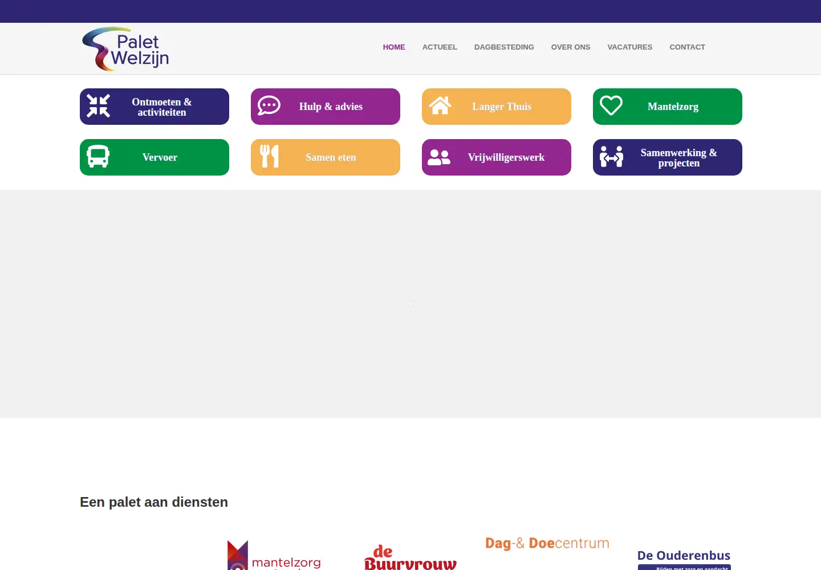The height and width of the screenshot is (570, 821).
Task: Go to the Vrijwilligerswerk label
Action: [506, 157]
